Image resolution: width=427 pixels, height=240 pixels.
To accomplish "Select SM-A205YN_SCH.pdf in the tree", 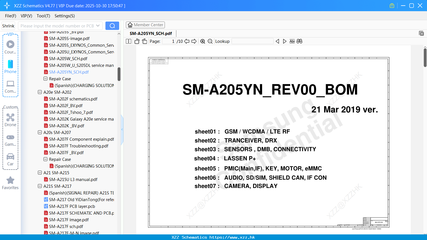I will pyautogui.click(x=69, y=72).
